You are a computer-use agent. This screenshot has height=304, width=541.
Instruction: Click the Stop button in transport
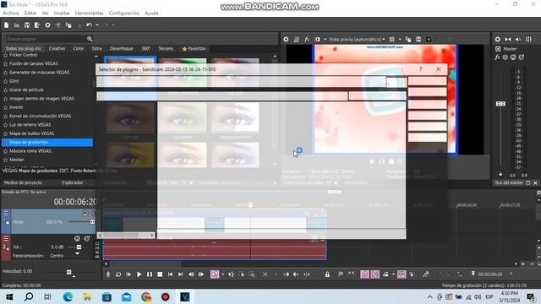point(160,274)
